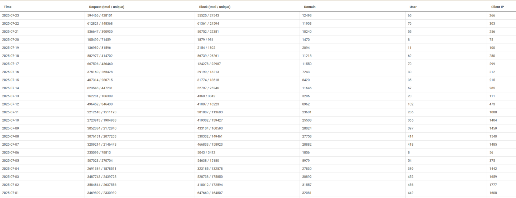Click block value 124278 / 22987
This screenshot has width=516, height=198.
click(210, 64)
